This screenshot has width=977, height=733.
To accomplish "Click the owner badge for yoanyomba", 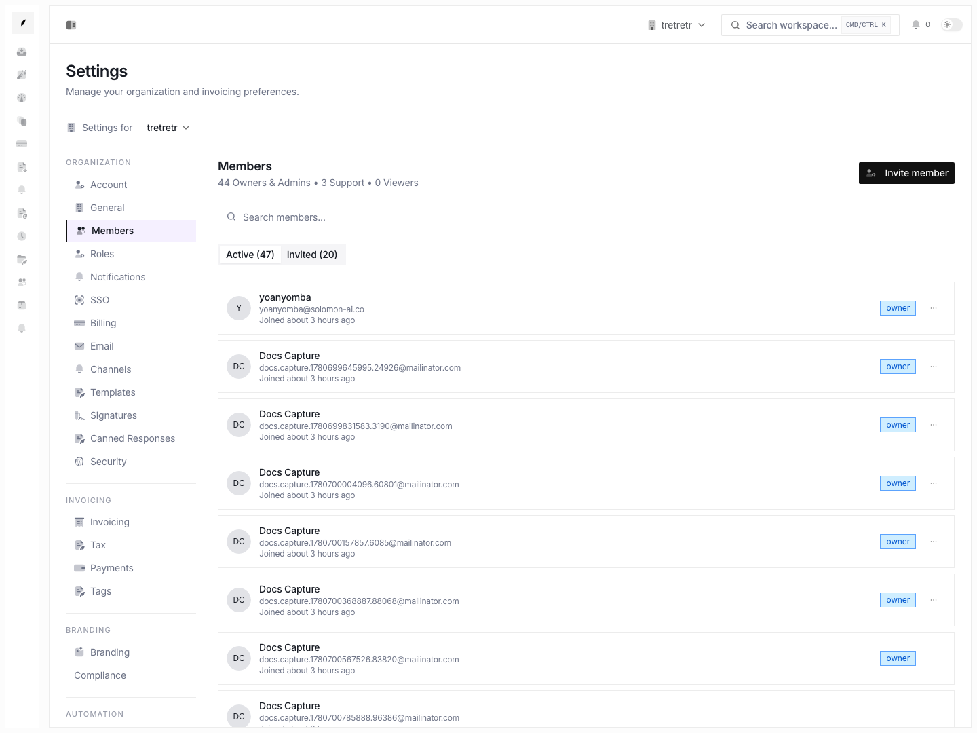I will pos(898,308).
